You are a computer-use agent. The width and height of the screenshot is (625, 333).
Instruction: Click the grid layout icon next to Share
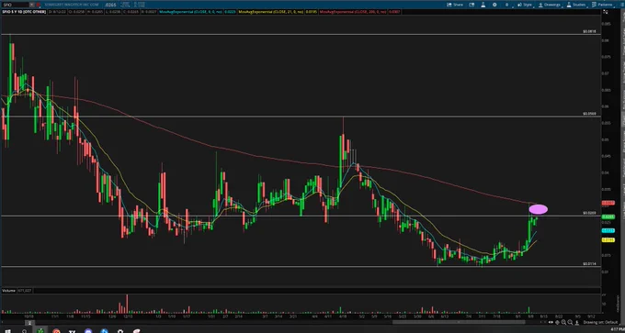(472, 5)
